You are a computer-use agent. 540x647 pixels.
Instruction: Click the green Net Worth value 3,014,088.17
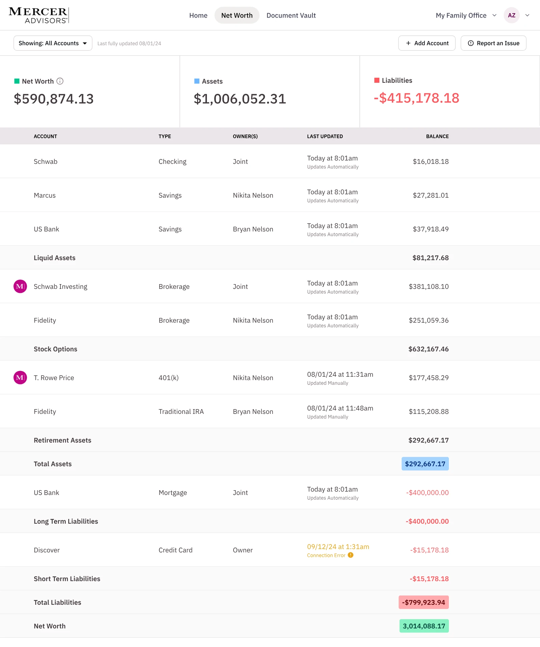(424, 626)
